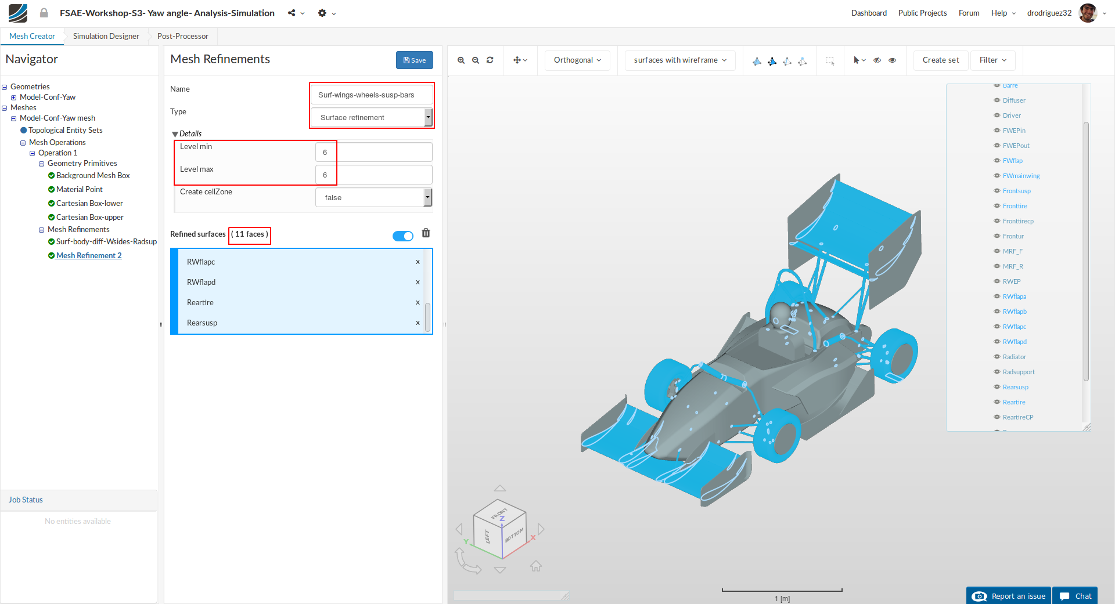Open the Type Surface refinement dropdown
This screenshot has width=1115, height=604.
pyautogui.click(x=372, y=117)
